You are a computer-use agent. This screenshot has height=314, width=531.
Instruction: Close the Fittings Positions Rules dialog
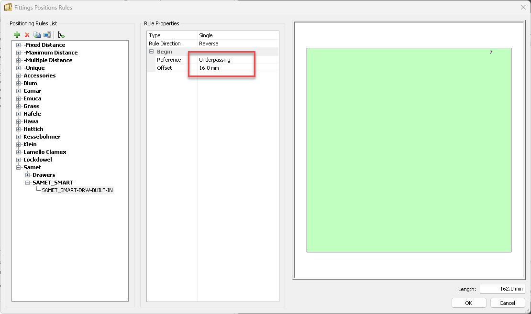(x=523, y=7)
